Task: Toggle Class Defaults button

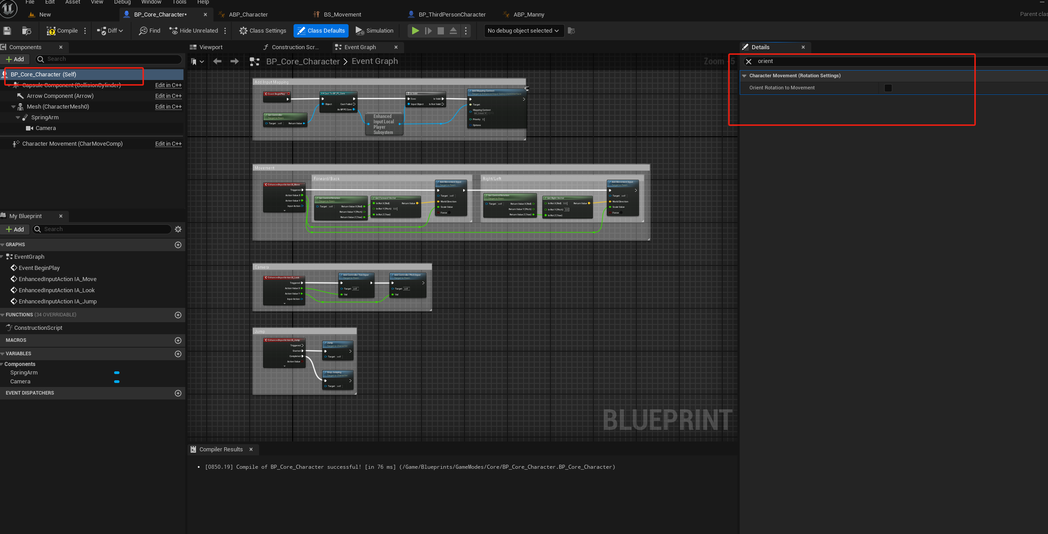Action: [x=321, y=31]
